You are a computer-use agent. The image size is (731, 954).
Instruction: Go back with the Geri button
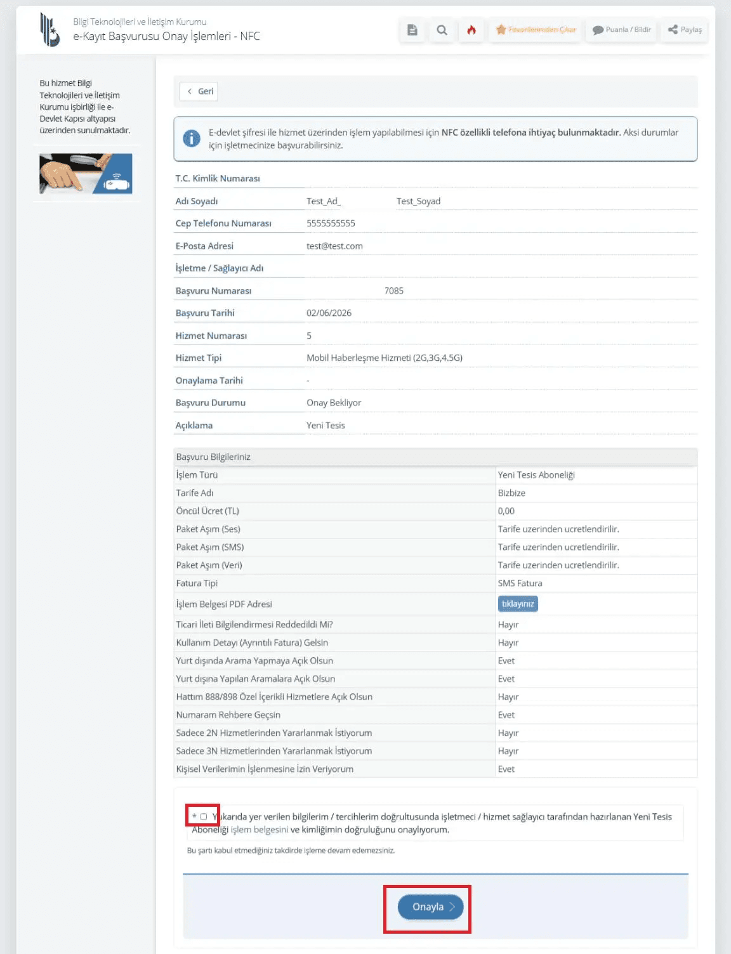199,91
